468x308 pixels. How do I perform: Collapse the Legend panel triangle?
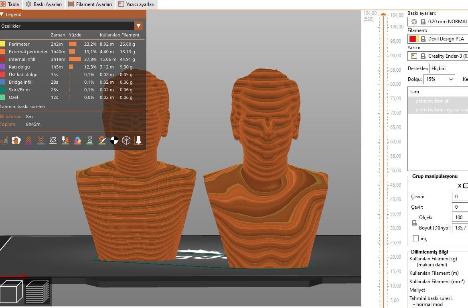pos(2,14)
